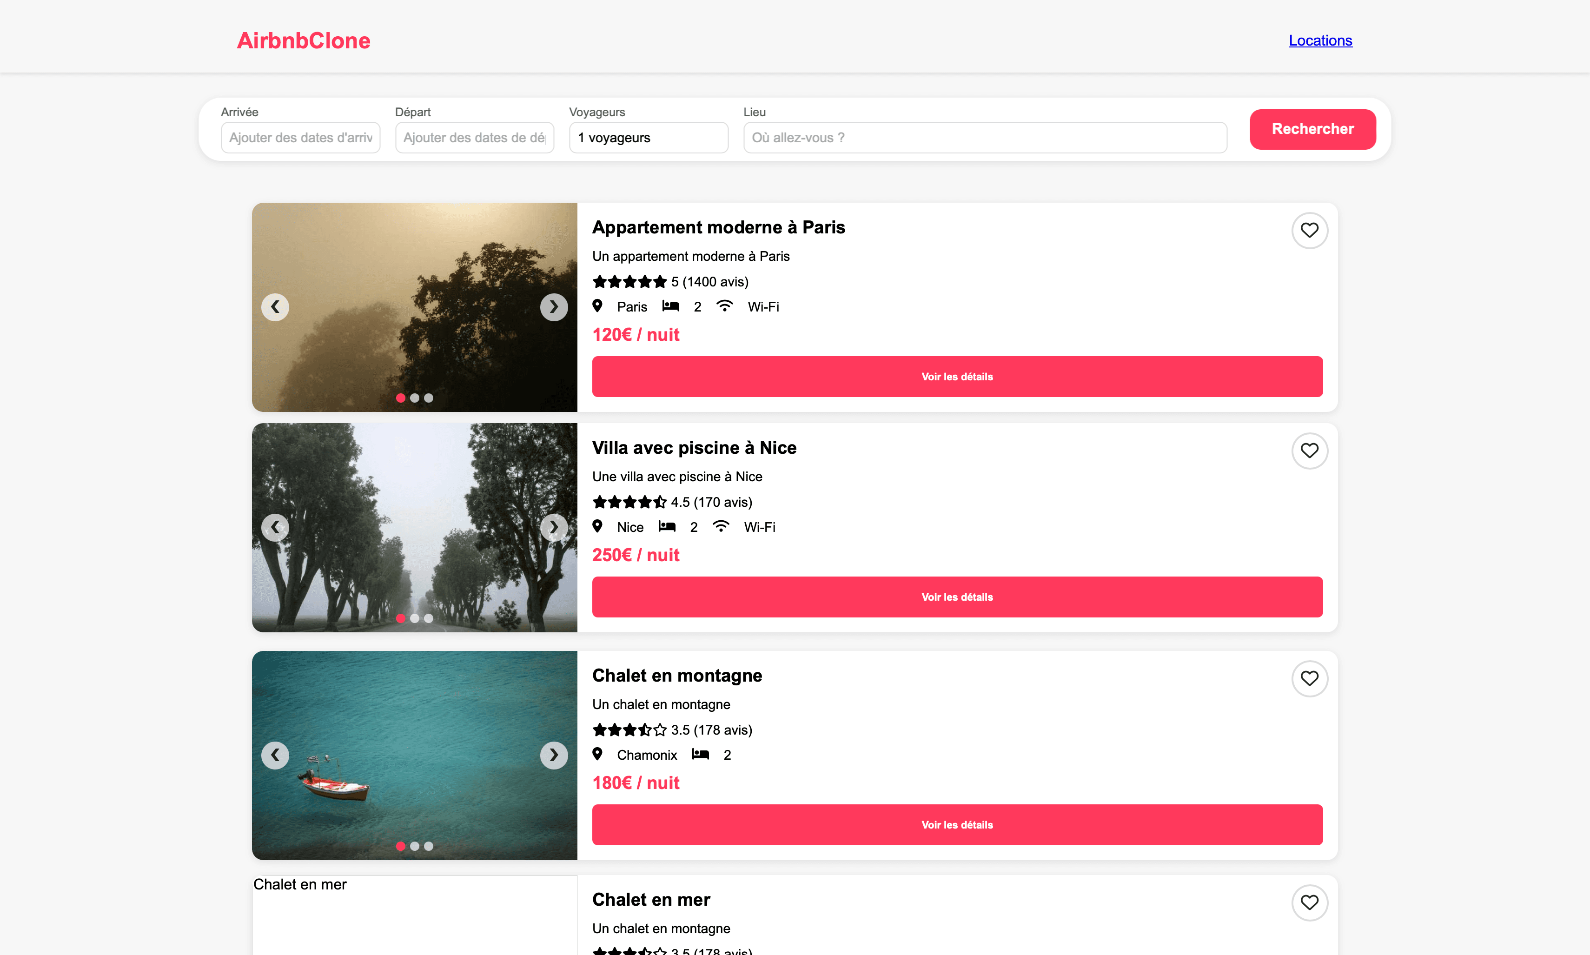Viewport: 1590px width, 955px height.
Task: Click the Wi-Fi icon in the Nice listing
Action: point(721,526)
